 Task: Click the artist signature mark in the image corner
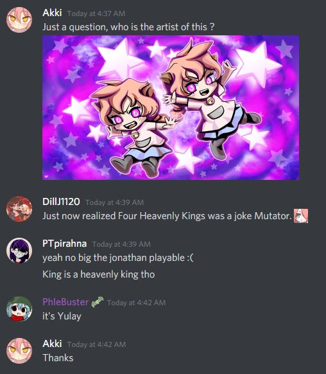(46, 177)
